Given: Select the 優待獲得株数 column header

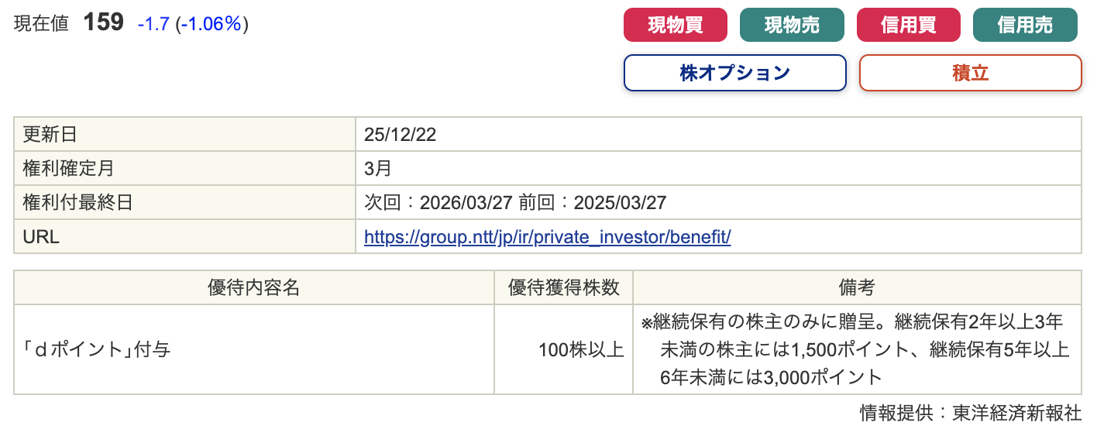Looking at the screenshot, I should (x=563, y=287).
